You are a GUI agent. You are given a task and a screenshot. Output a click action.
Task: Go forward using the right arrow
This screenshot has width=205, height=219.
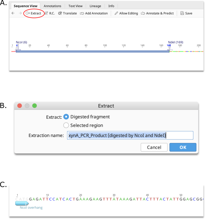tap(20, 13)
